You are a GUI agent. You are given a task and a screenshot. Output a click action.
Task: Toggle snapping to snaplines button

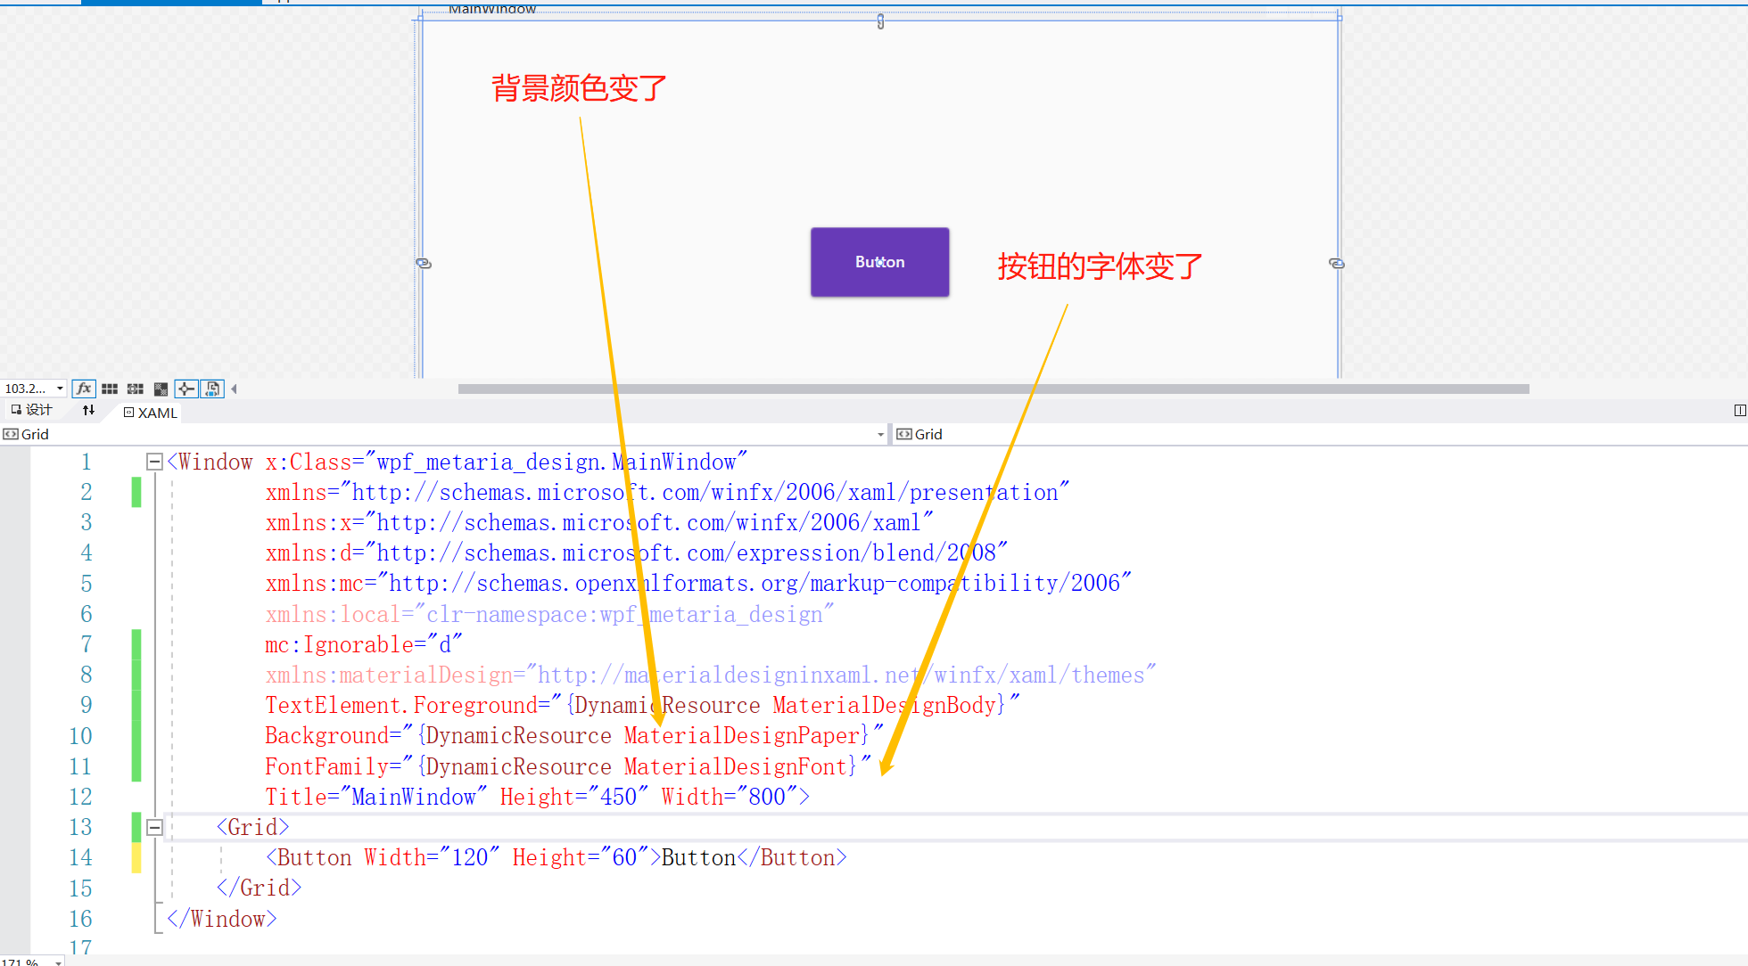click(x=186, y=389)
